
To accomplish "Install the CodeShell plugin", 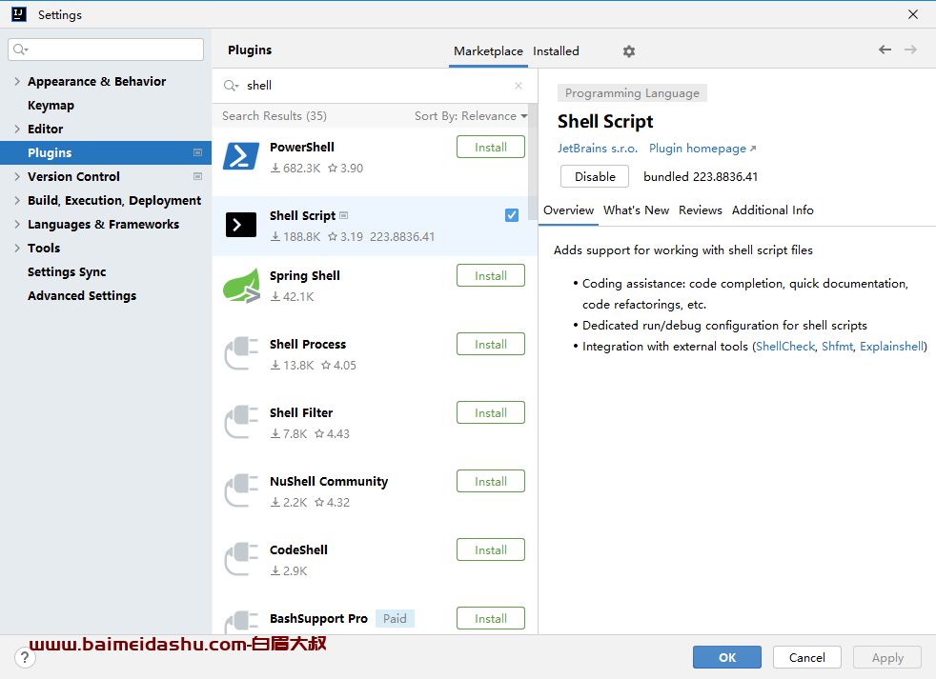I will (491, 550).
